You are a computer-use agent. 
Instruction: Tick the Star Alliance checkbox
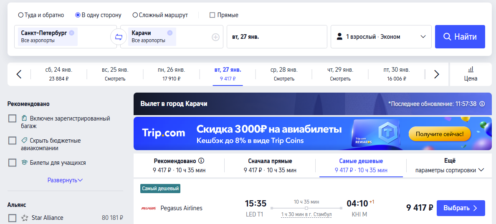coord(13,218)
